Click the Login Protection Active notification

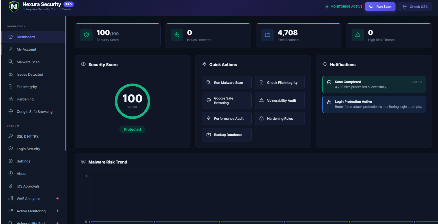[x=374, y=104]
